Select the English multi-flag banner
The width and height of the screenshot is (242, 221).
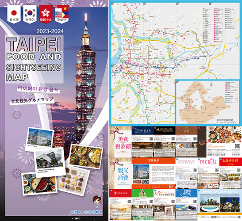pyautogui.click(x=62, y=14)
